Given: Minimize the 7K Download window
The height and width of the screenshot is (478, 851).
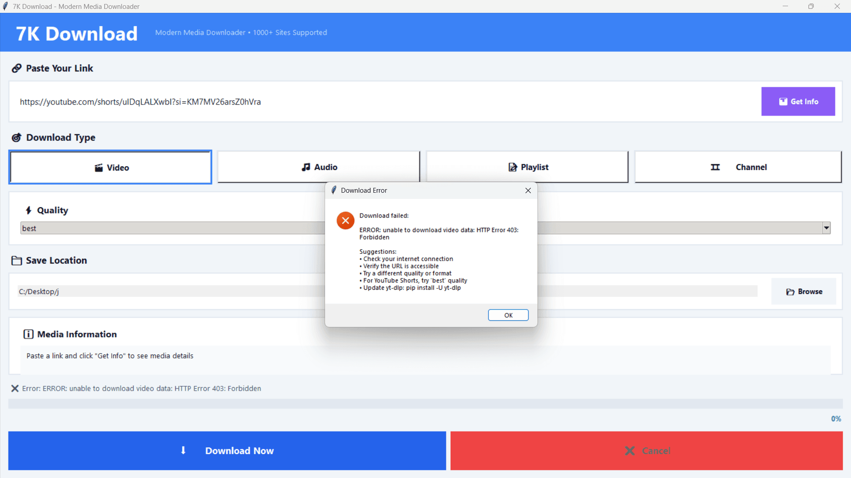Looking at the screenshot, I should point(785,6).
